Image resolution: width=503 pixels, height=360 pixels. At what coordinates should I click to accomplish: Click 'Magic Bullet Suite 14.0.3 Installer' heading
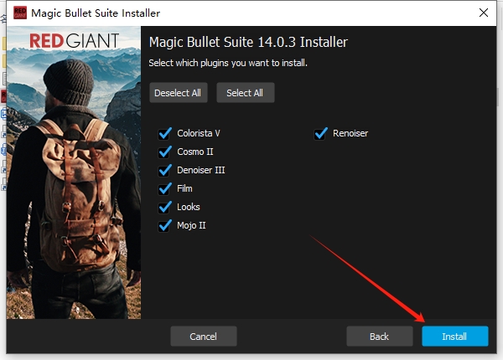pos(248,42)
